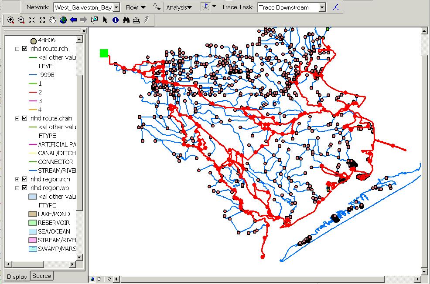Open the Analysis menu
Screen dimensions: 430x284
179,7
